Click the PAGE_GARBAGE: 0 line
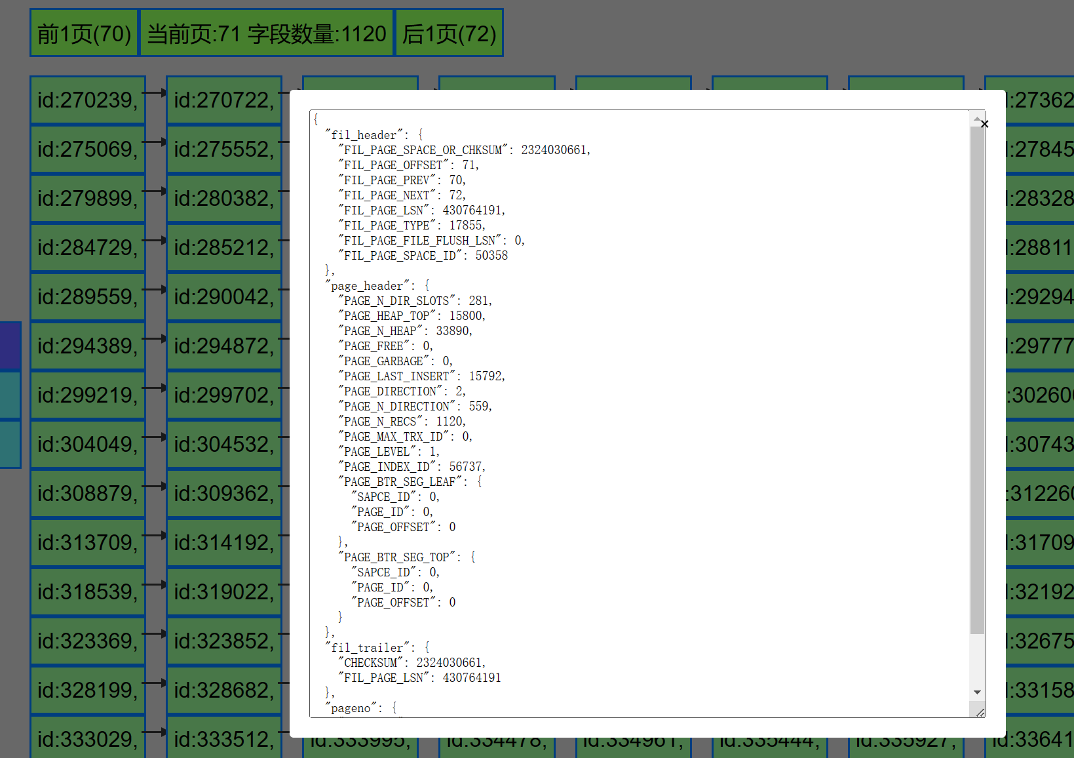The image size is (1074, 758). [395, 361]
